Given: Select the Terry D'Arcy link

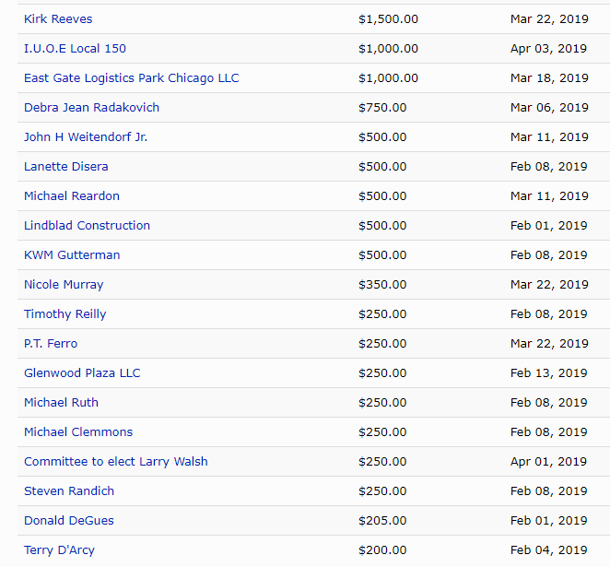Looking at the screenshot, I should [59, 550].
